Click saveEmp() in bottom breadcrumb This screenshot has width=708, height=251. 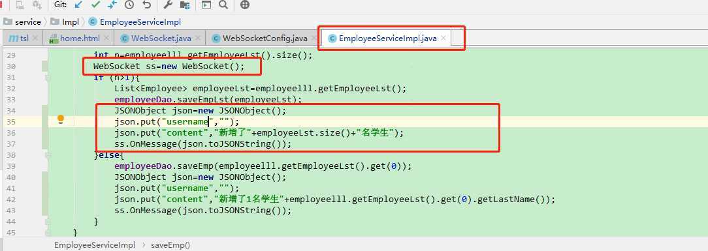(x=170, y=245)
